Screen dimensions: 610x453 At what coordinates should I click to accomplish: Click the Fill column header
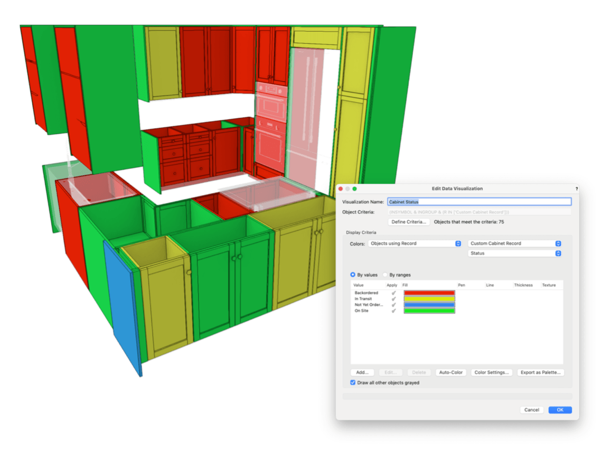click(x=405, y=285)
